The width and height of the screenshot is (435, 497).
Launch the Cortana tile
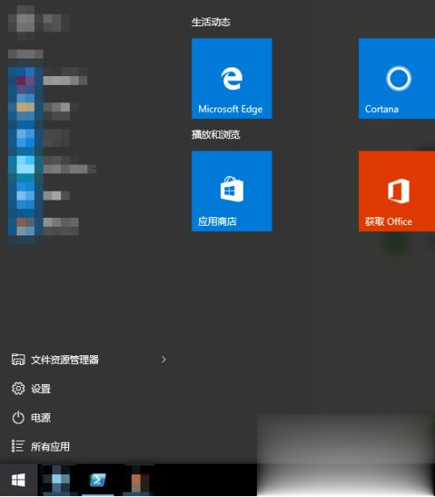(x=397, y=79)
